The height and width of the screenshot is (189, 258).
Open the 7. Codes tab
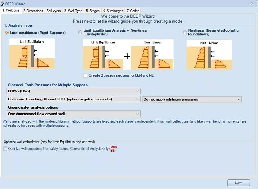point(133,11)
